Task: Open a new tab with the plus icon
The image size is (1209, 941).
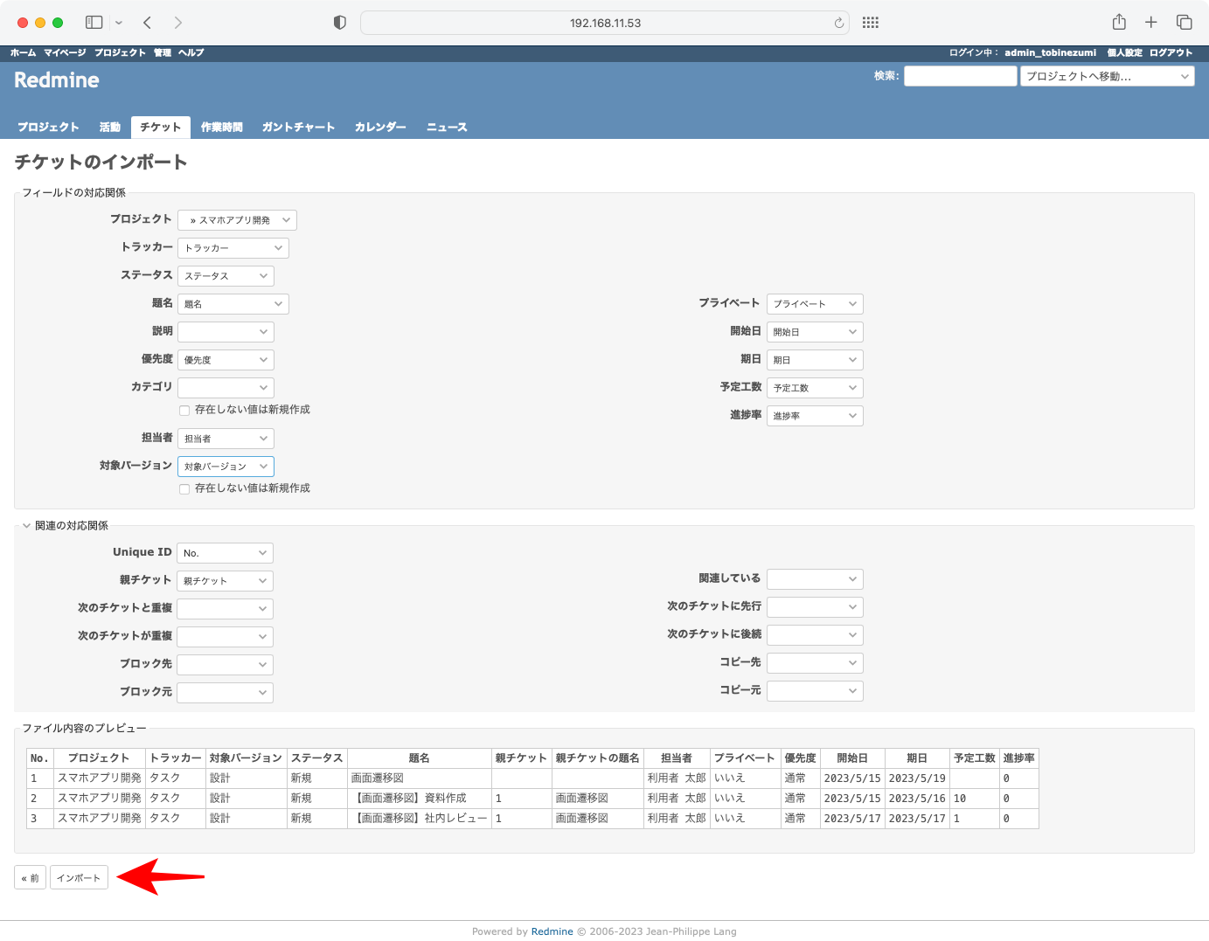Action: 1151,22
